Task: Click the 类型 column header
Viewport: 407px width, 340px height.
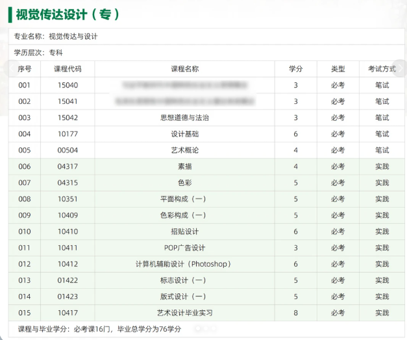Action: pyautogui.click(x=338, y=69)
